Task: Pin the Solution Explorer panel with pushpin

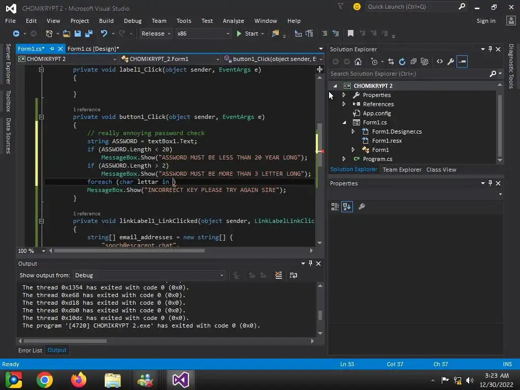Action: click(x=490, y=49)
